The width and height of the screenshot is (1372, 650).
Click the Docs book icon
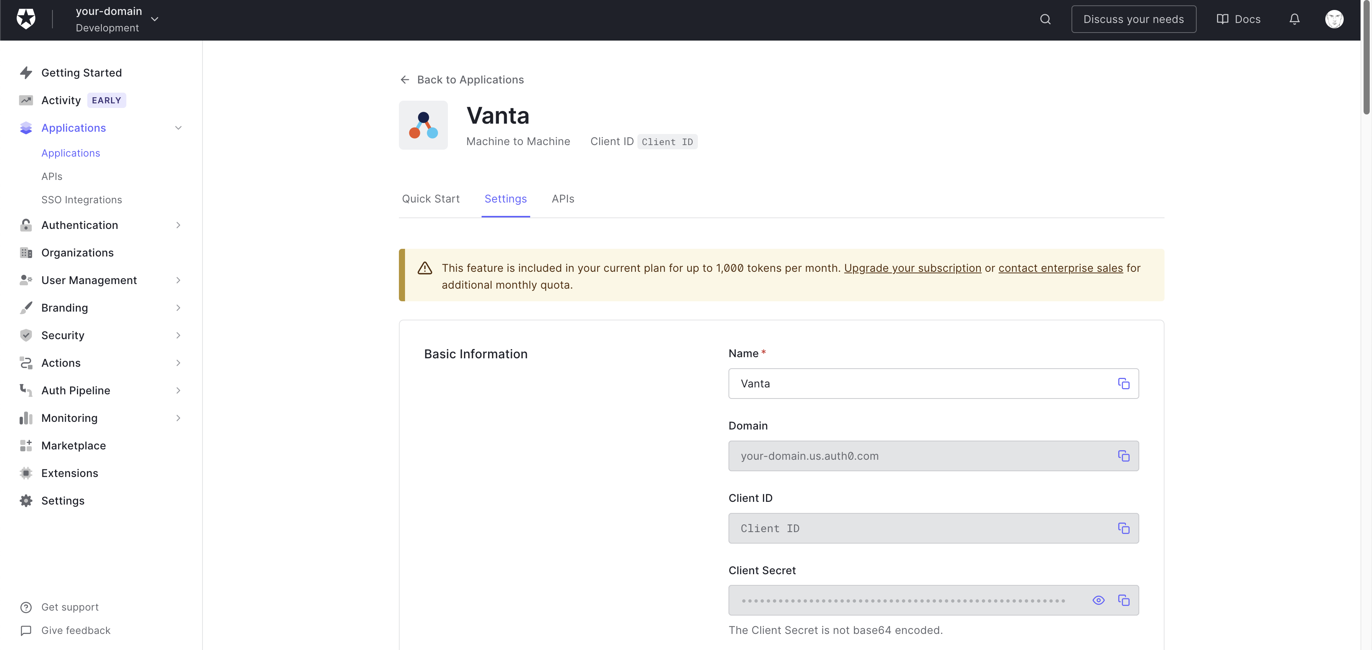coord(1222,19)
